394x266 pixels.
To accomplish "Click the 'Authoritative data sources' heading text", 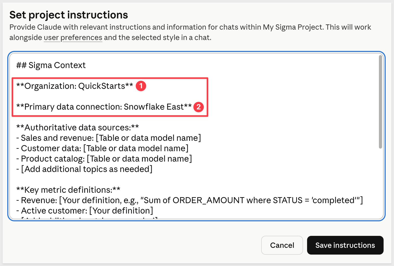I will pyautogui.click(x=78, y=128).
